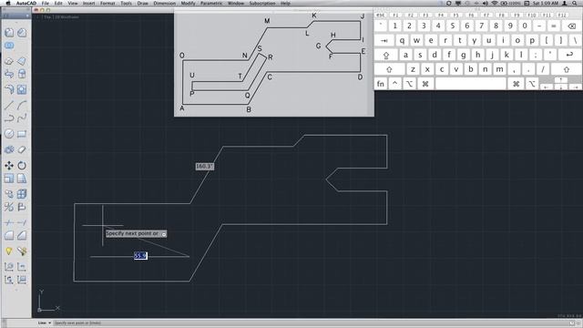Toggle the right Shift key on on-screen keyboard
Screen dimensions: 583x328
point(567,69)
